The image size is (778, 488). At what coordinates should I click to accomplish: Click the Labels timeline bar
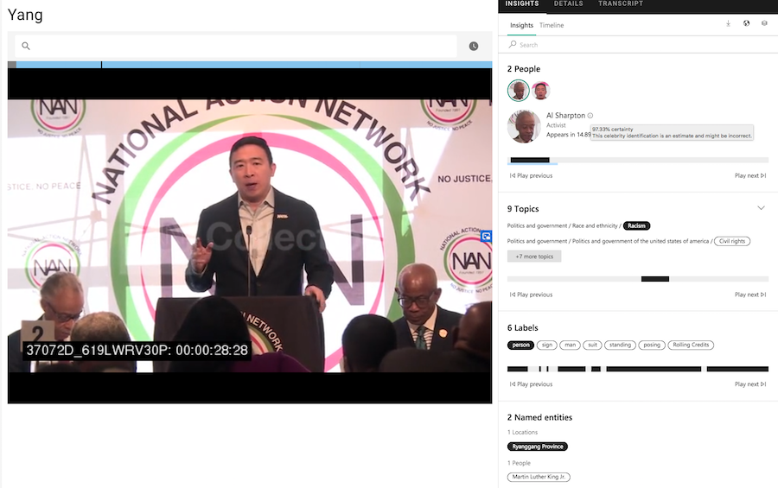pos(638,369)
